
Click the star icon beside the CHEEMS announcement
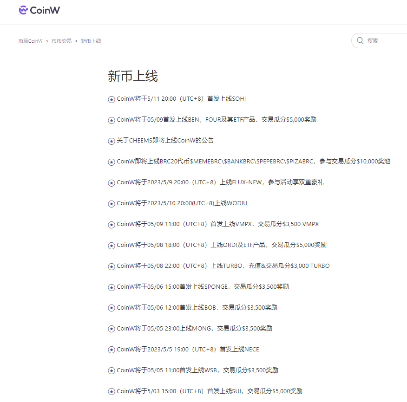coord(112,141)
